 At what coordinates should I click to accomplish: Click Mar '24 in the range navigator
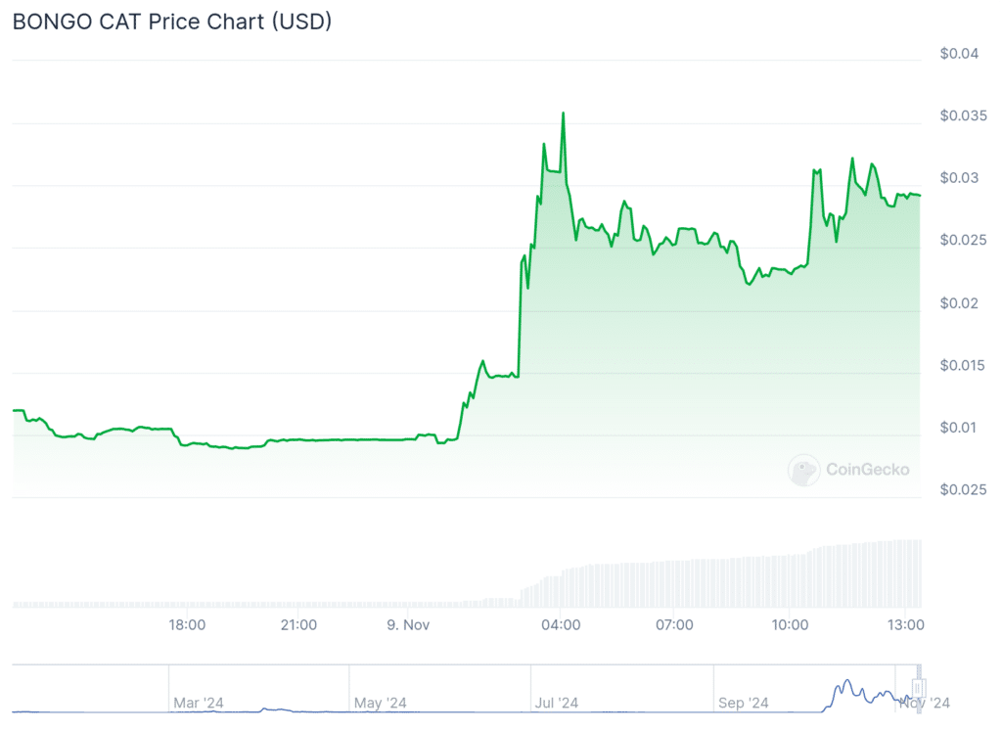pos(200,703)
